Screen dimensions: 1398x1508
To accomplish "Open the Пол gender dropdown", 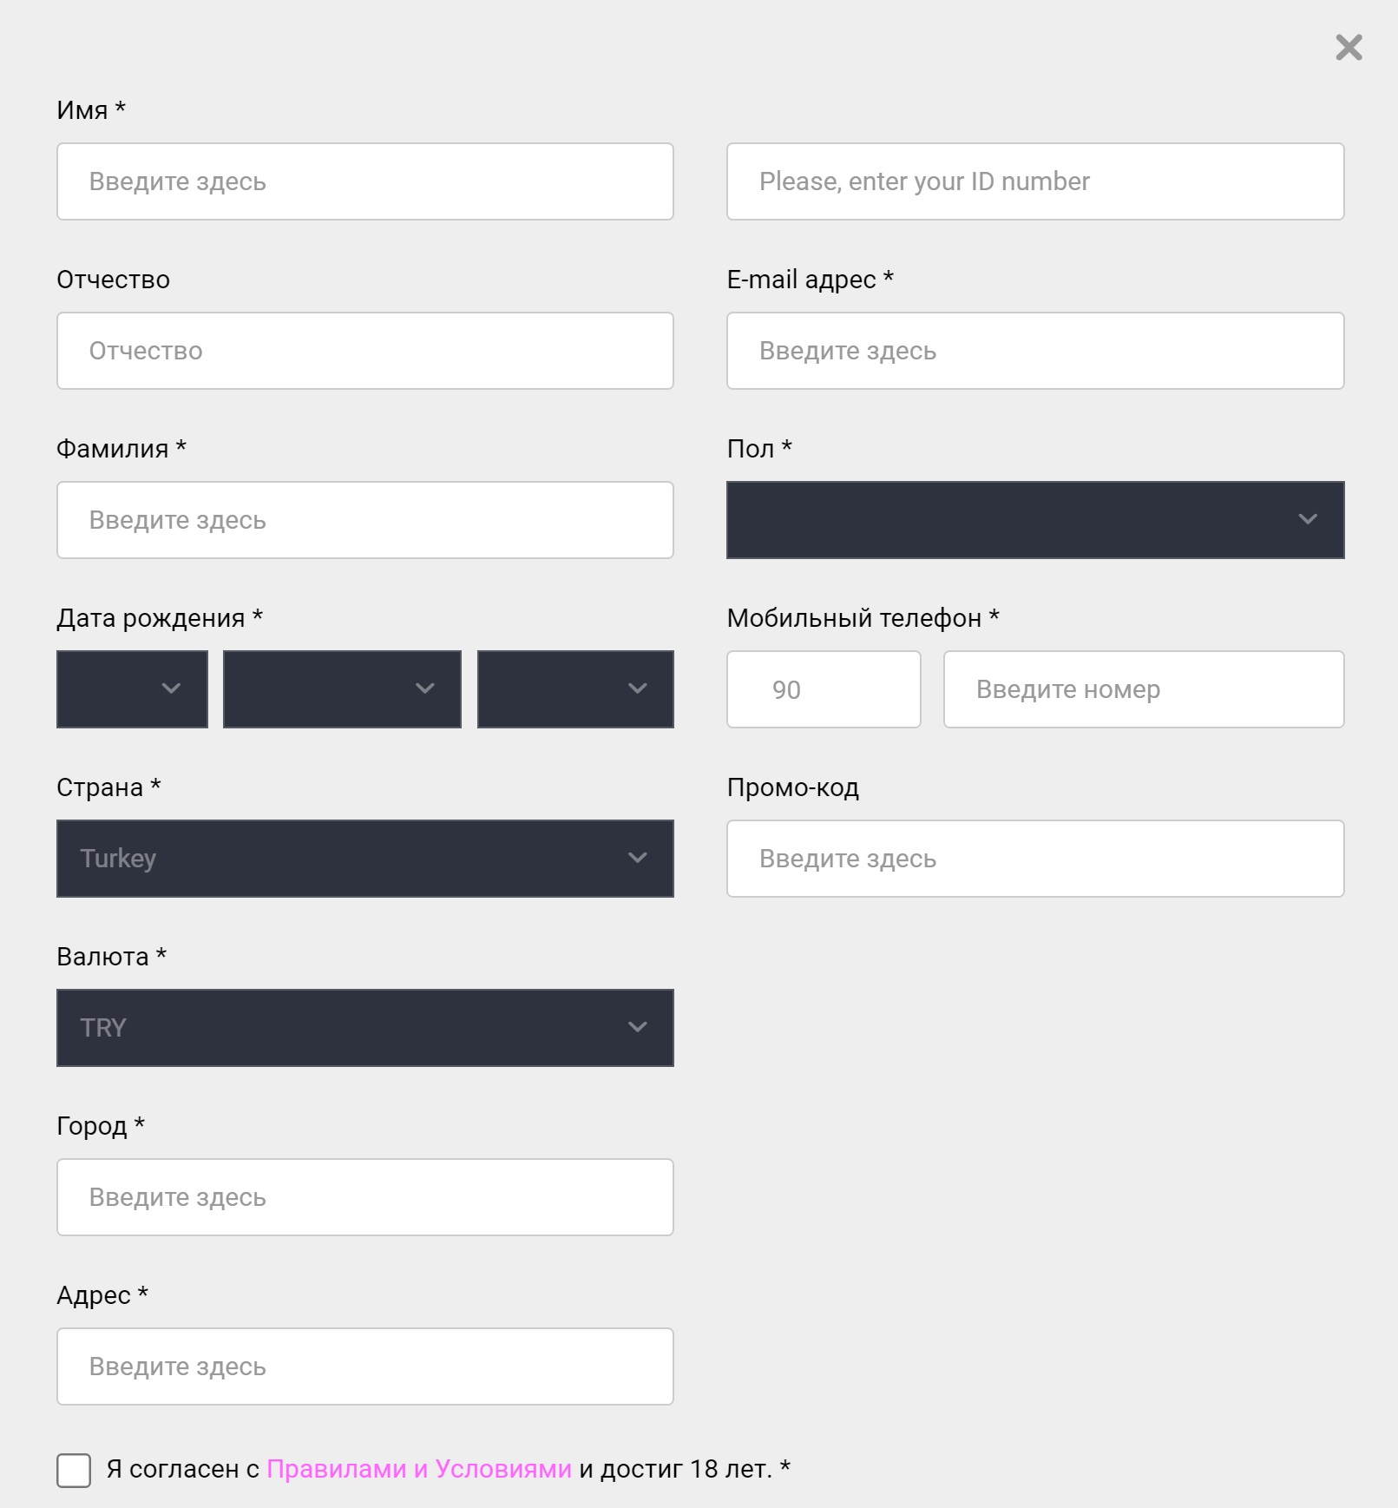I will 1035,520.
